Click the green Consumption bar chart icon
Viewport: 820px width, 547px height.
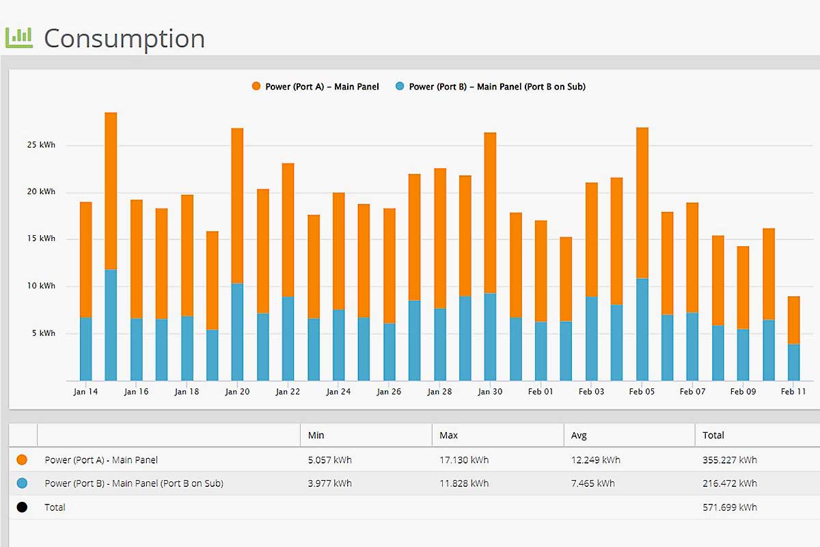point(18,37)
